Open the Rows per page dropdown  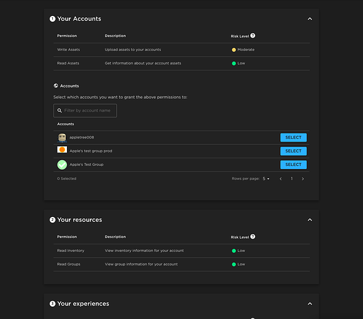(266, 179)
